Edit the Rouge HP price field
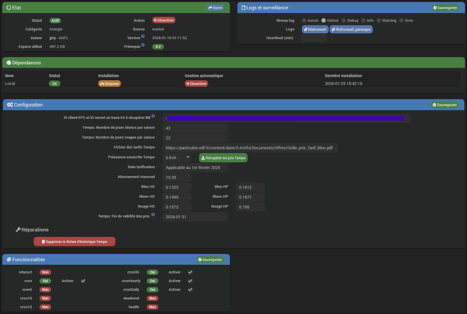 pos(250,207)
